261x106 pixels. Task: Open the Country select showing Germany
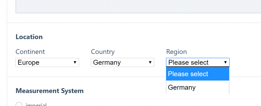click(122, 63)
